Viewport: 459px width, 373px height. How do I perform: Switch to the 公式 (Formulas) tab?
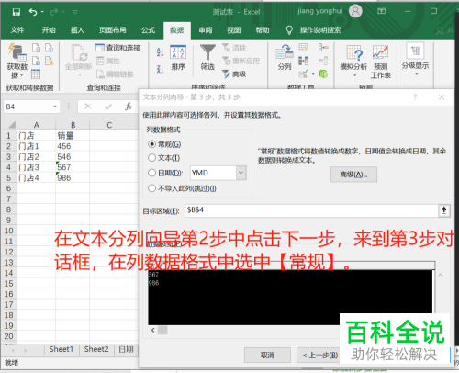[149, 30]
